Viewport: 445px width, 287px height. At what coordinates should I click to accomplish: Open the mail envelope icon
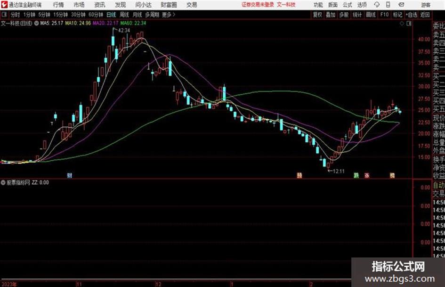[401, 5]
